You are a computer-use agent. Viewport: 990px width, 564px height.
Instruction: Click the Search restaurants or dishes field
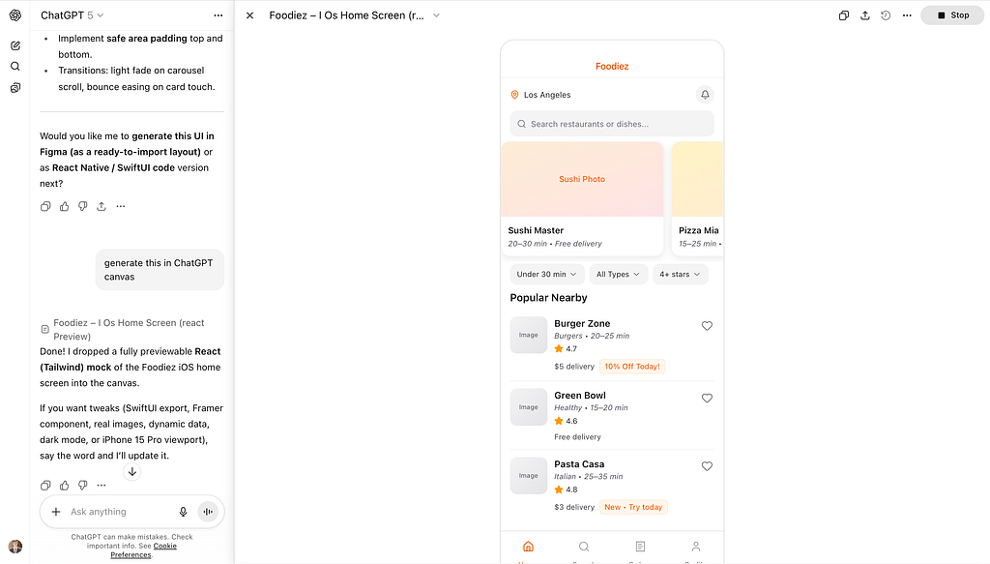click(x=612, y=124)
